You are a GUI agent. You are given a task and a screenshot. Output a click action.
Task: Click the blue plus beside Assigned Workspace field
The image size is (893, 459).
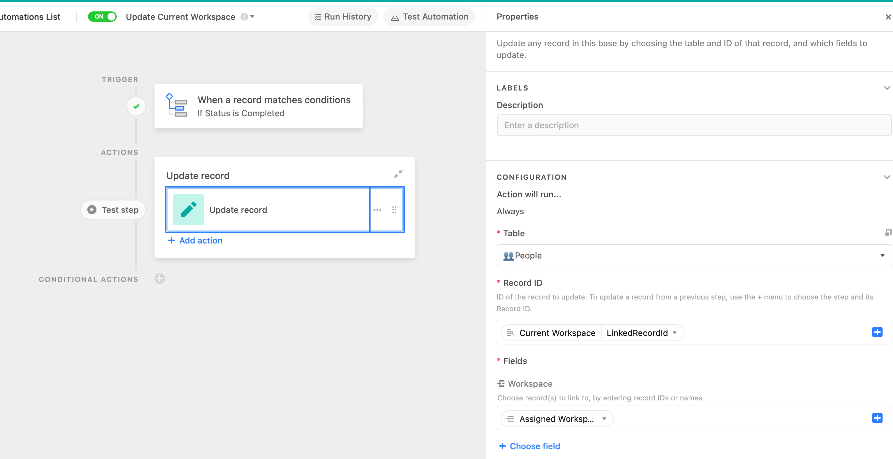coord(877,418)
